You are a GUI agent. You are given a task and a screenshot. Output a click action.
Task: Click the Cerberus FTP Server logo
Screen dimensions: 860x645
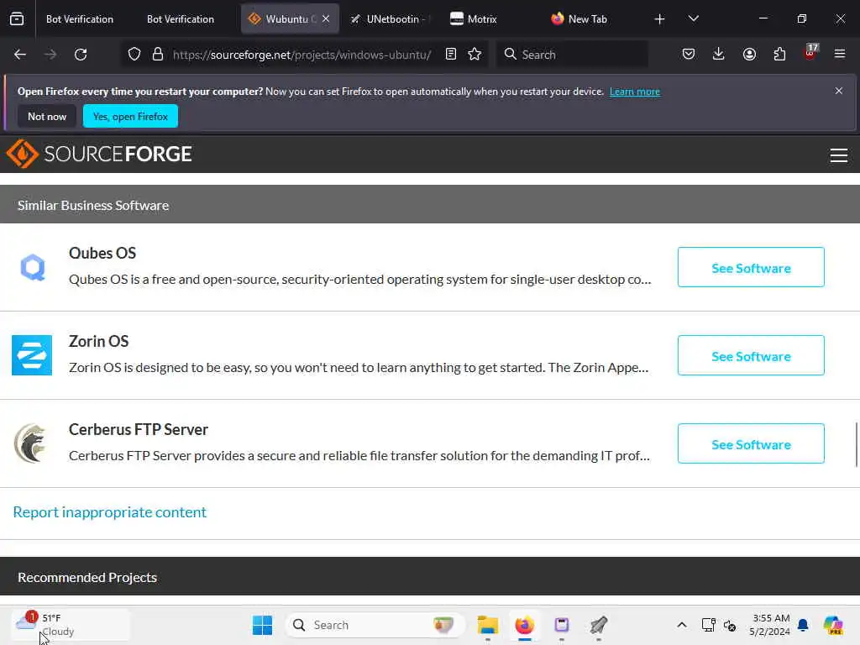point(31,443)
